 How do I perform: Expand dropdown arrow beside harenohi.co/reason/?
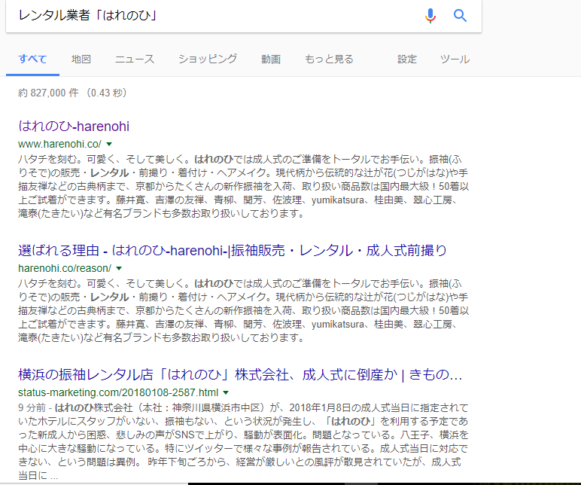click(119, 268)
